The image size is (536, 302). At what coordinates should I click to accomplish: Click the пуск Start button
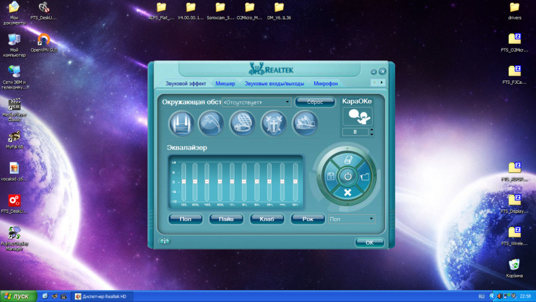(18, 296)
